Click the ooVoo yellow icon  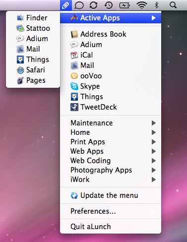(74, 76)
